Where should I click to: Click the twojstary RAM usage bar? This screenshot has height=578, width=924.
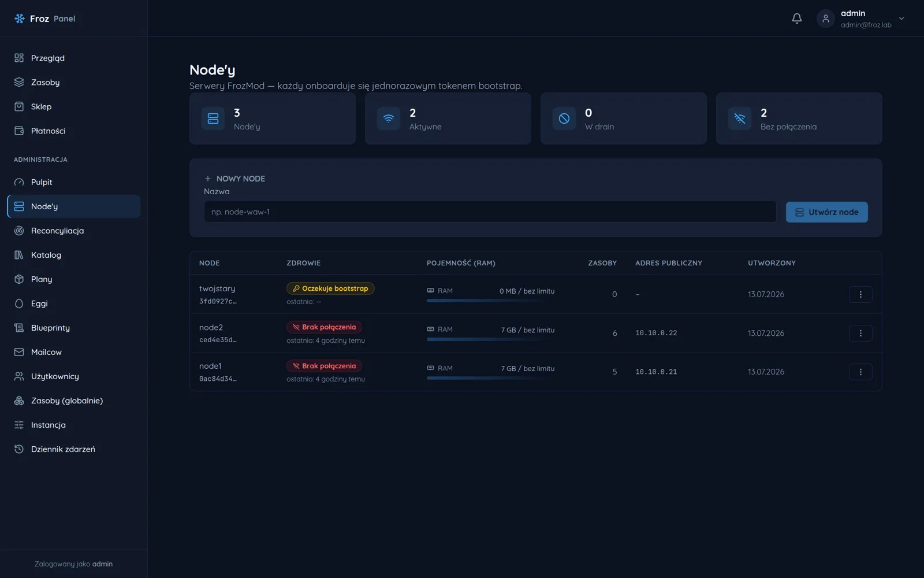[x=490, y=301]
